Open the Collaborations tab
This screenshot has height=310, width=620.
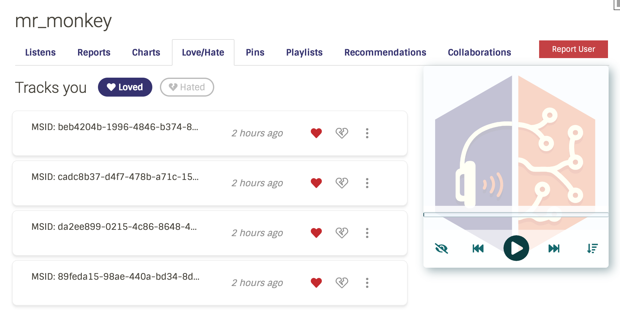point(479,52)
